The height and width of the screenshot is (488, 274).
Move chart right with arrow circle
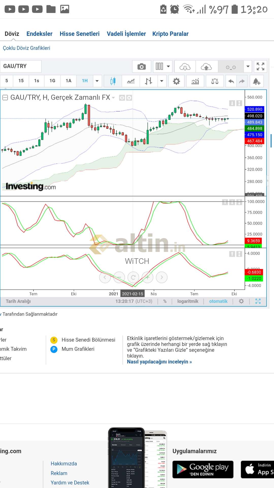(162, 277)
